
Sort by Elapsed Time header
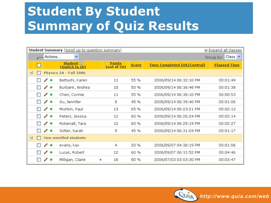tap(227, 65)
